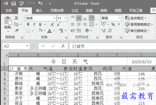Click the Increase Indent icon

click(x=79, y=31)
